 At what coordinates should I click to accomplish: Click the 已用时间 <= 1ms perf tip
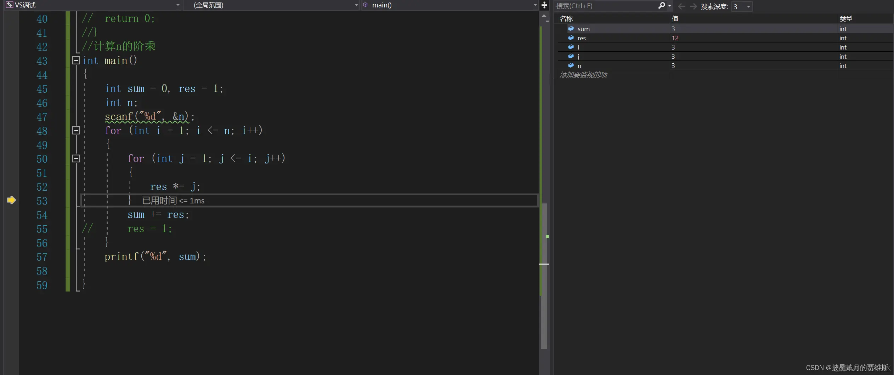coord(173,201)
